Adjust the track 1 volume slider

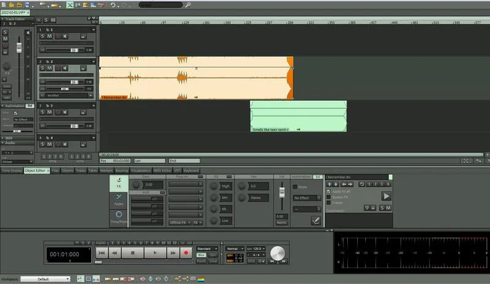[73, 49]
